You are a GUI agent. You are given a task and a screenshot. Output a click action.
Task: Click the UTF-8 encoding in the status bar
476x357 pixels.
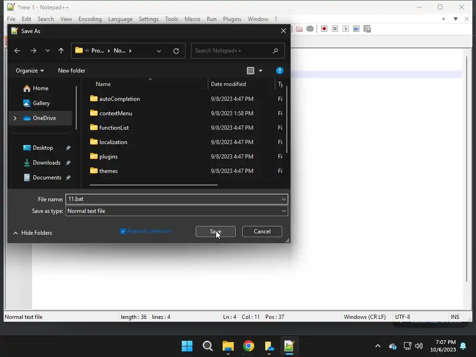[402, 317]
